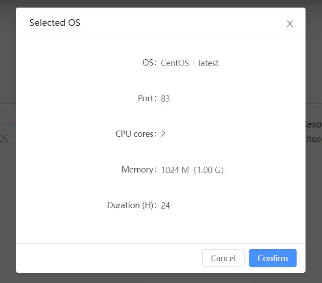Click the 'latest' version text

tap(208, 63)
